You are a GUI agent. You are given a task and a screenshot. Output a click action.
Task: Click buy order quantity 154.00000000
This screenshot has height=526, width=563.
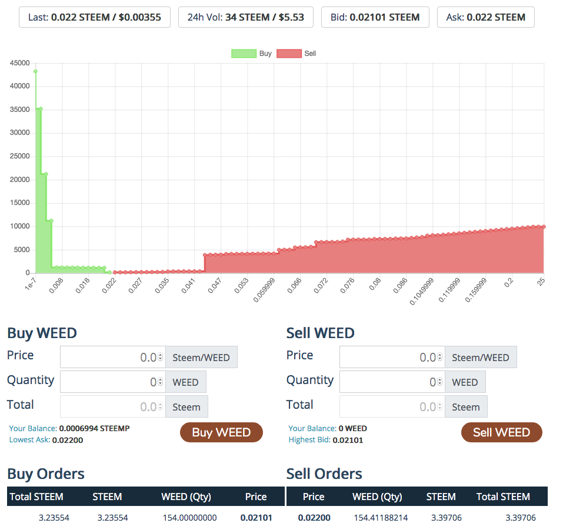pos(189,518)
